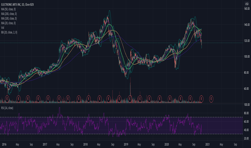251x148 pixels.
Task: Click the first earnings E marker in early 2016
Action: coord(7,99)
